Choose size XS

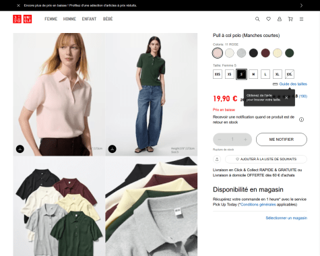tap(230, 74)
